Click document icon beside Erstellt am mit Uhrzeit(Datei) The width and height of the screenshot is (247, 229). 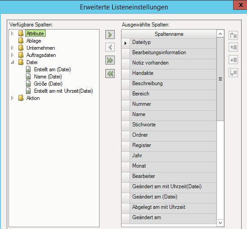click(28, 91)
